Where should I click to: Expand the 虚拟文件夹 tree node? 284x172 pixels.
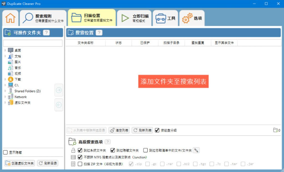tap(5, 103)
